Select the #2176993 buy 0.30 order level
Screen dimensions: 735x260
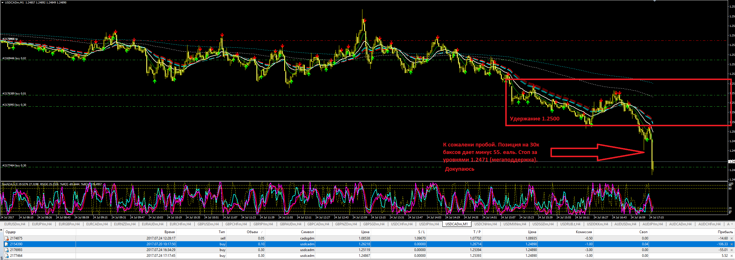pyautogui.click(x=14, y=105)
